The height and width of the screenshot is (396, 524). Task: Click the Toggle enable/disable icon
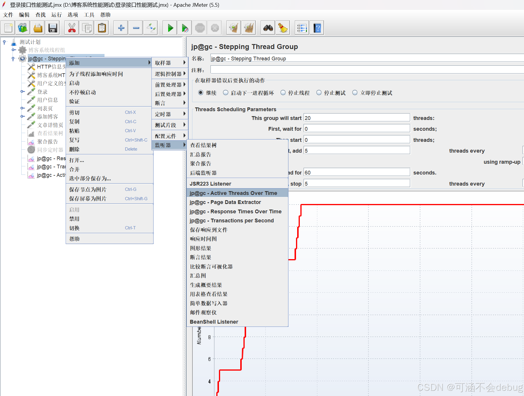point(151,28)
